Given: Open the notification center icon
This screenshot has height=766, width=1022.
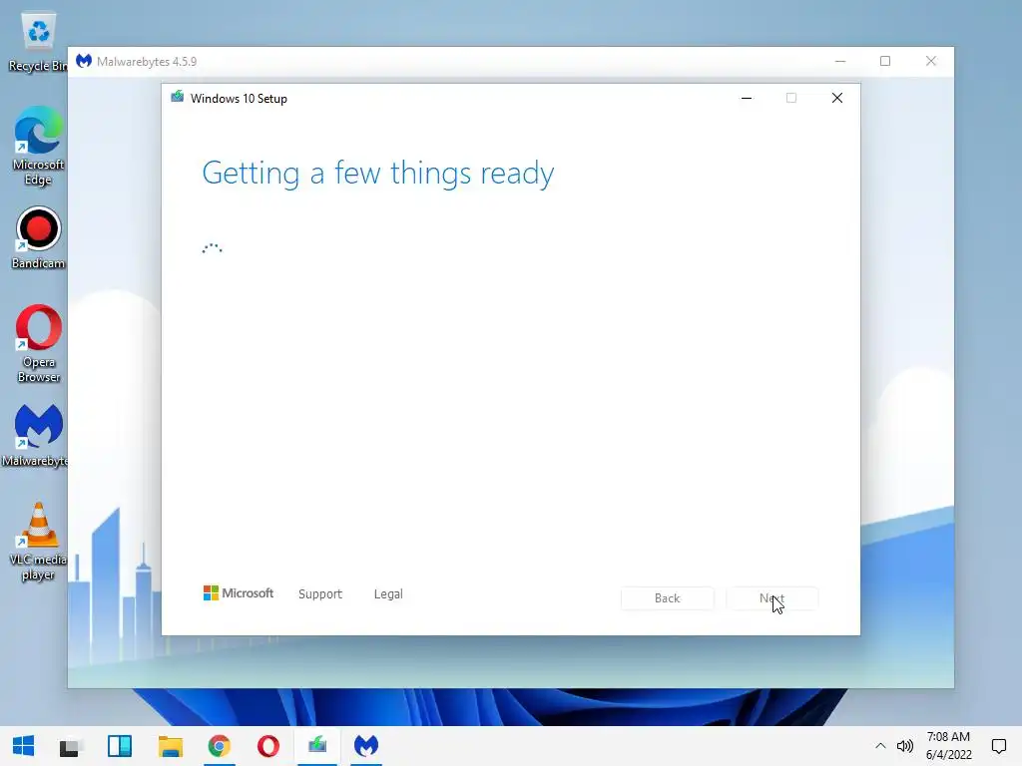Looking at the screenshot, I should tap(998, 746).
